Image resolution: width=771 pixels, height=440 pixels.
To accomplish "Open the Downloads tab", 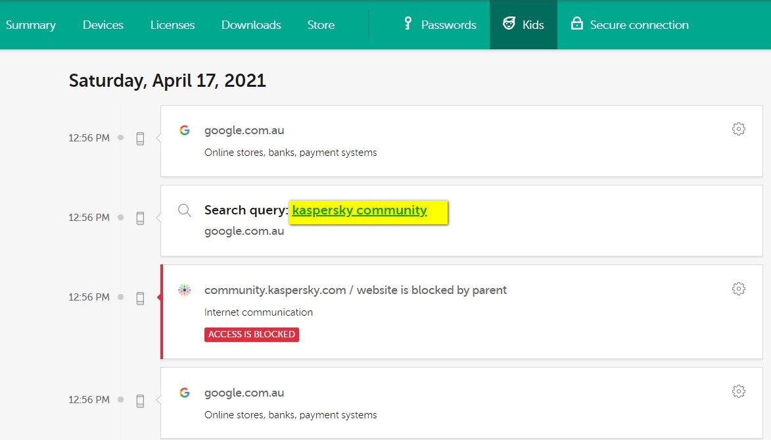I will [x=251, y=25].
